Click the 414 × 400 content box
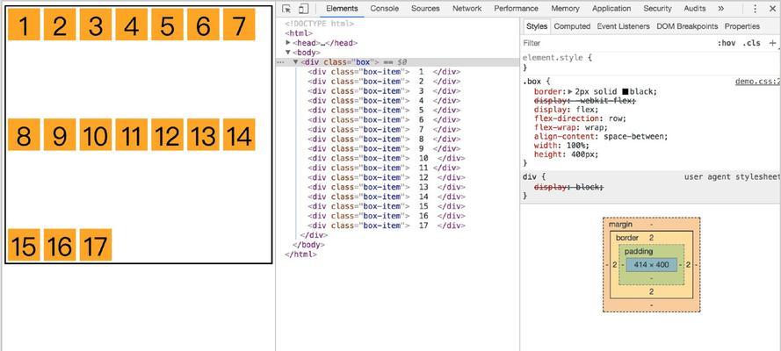 point(652,264)
